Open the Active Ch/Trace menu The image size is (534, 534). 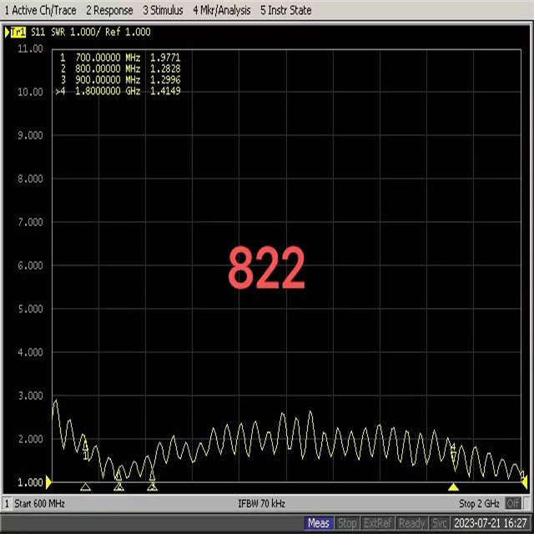pyautogui.click(x=41, y=10)
